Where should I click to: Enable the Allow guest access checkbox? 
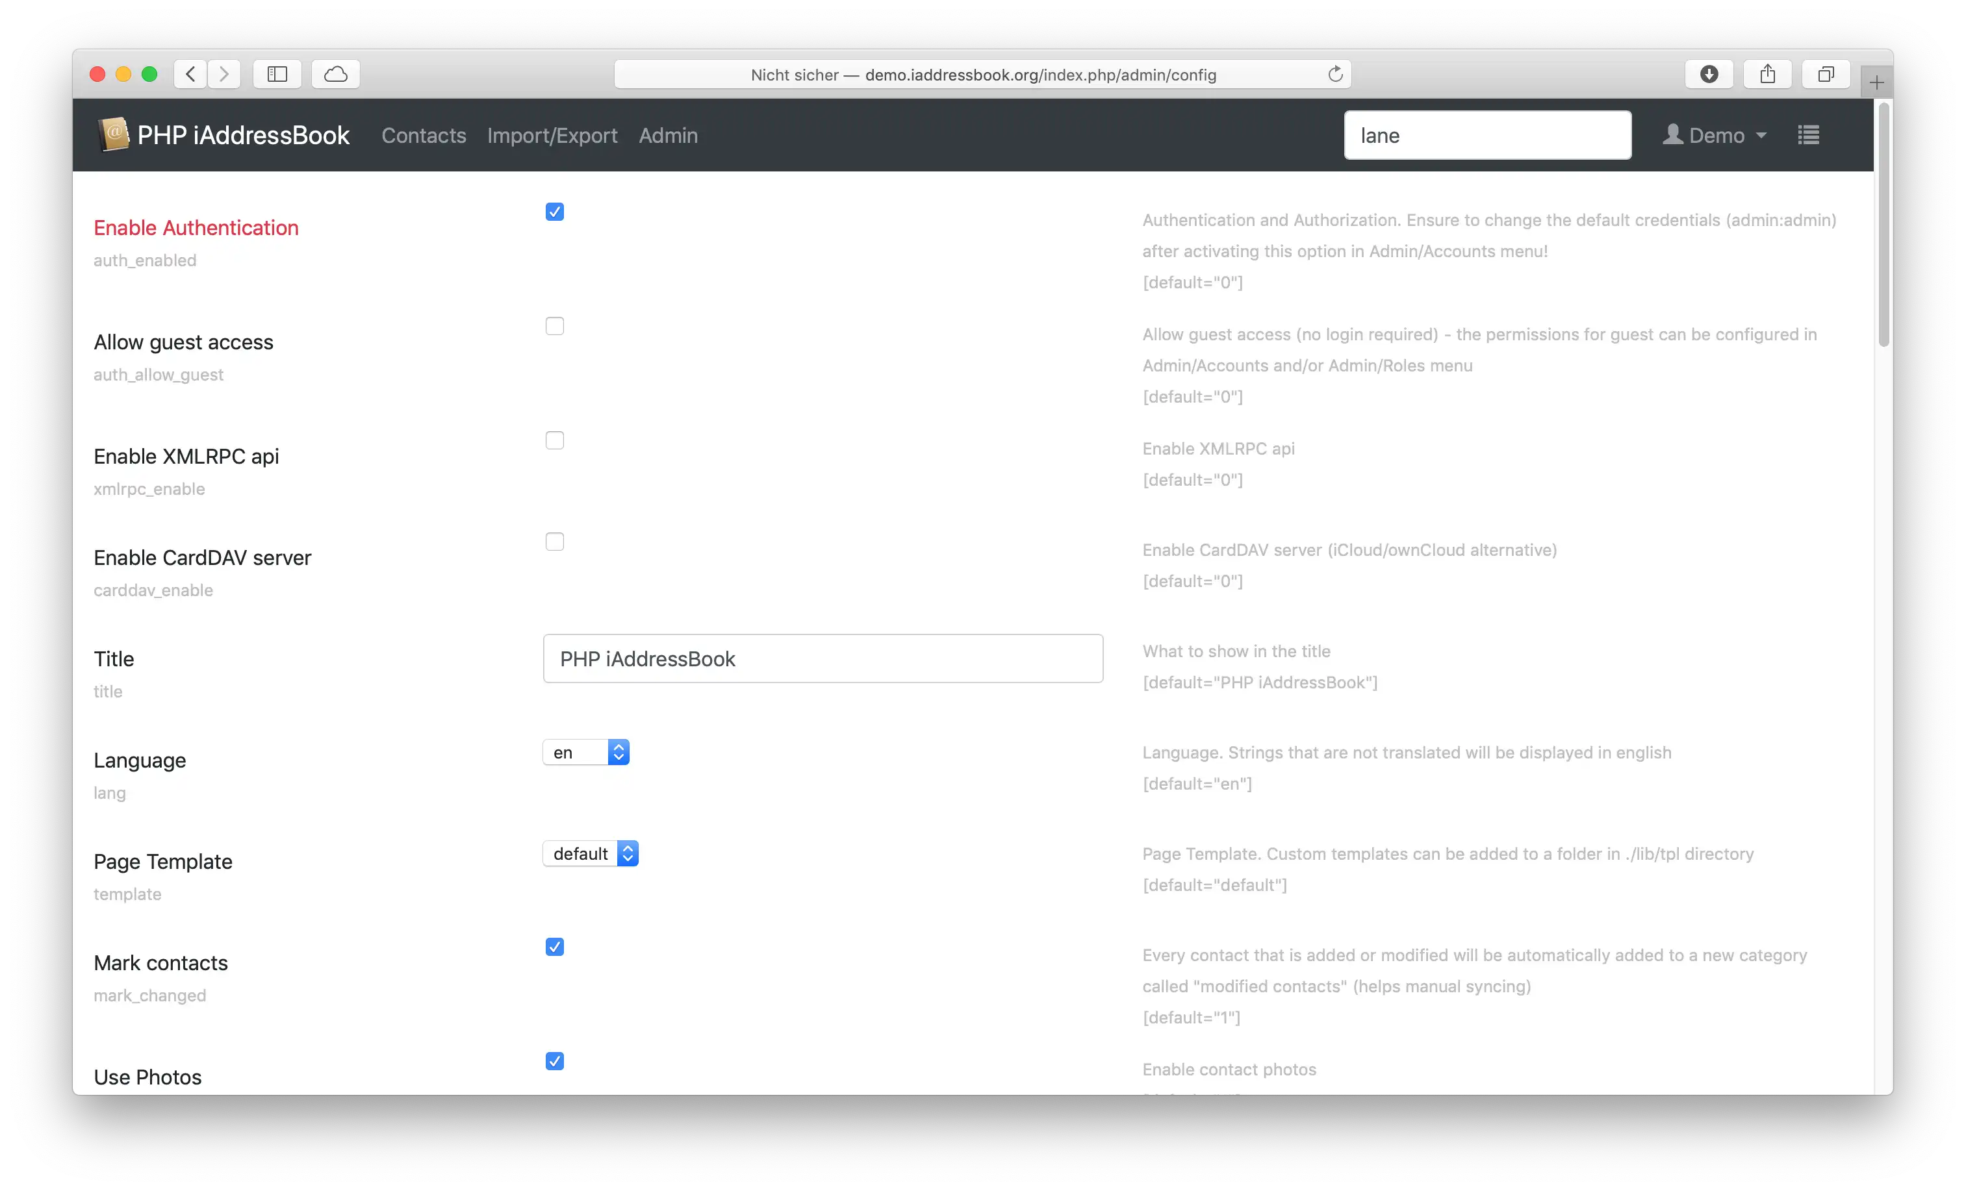[554, 325]
